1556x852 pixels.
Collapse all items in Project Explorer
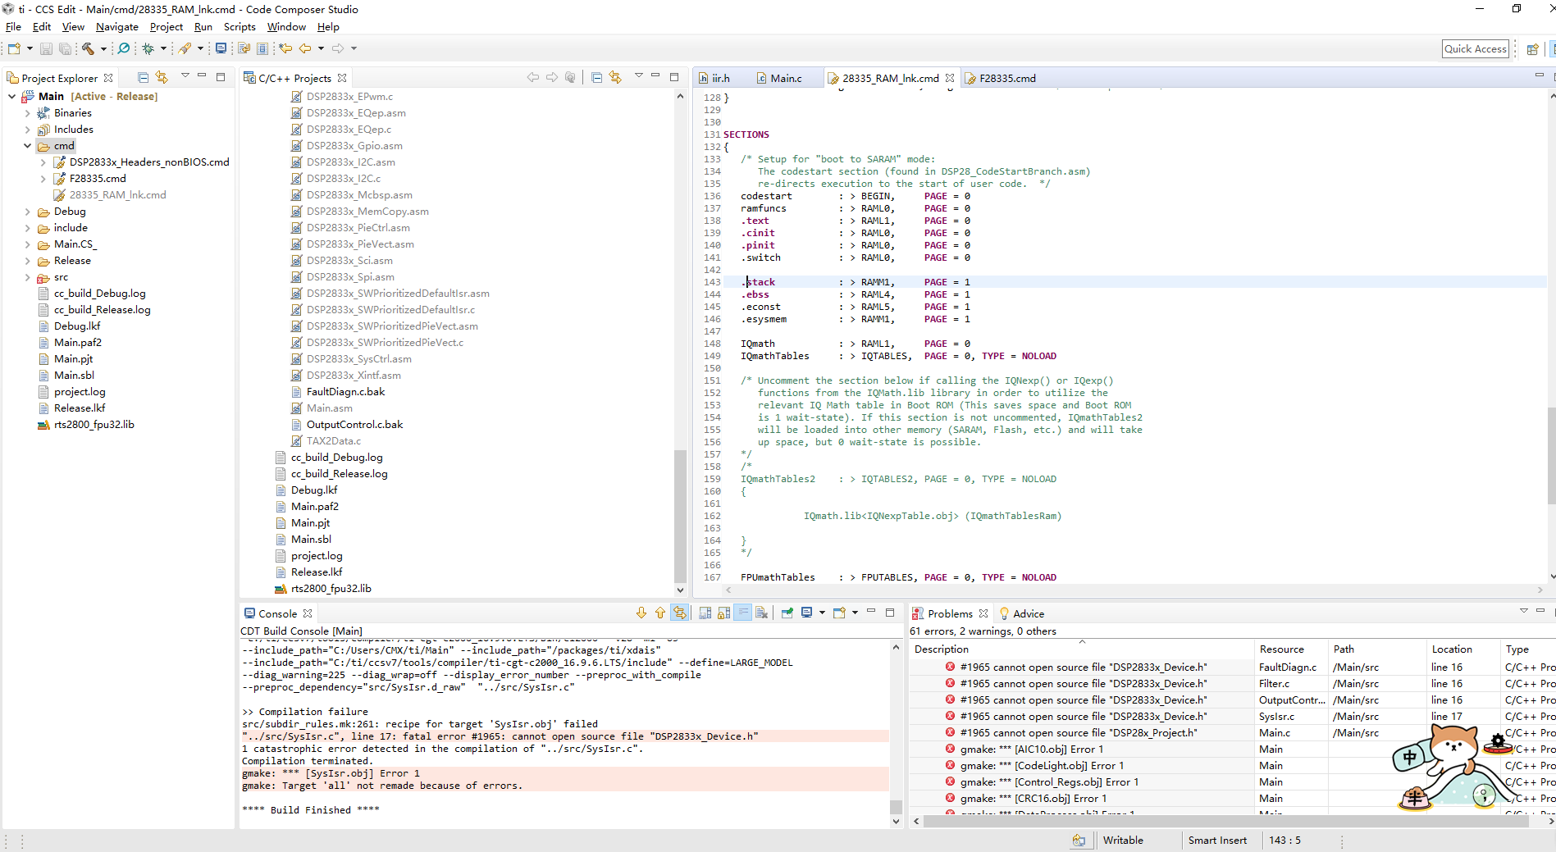click(144, 78)
